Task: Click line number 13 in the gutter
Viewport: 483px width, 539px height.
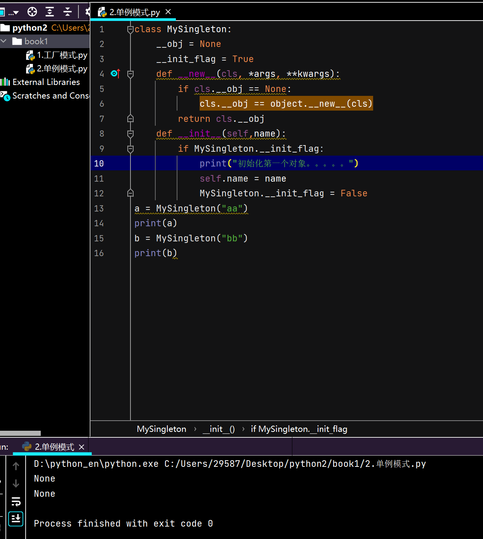Action: [x=99, y=208]
